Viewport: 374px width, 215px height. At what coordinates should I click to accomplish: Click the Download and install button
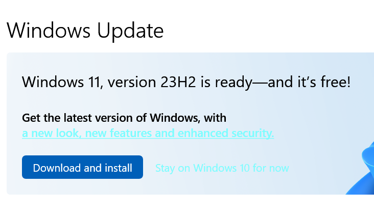pyautogui.click(x=82, y=168)
